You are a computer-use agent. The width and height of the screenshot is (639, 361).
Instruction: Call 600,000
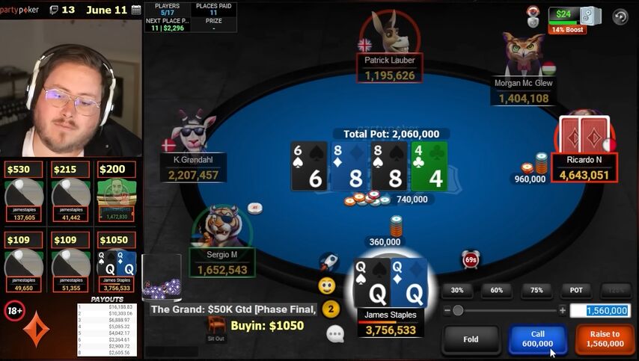tap(537, 339)
